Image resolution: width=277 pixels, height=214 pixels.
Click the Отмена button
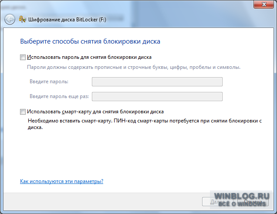pos(253,202)
